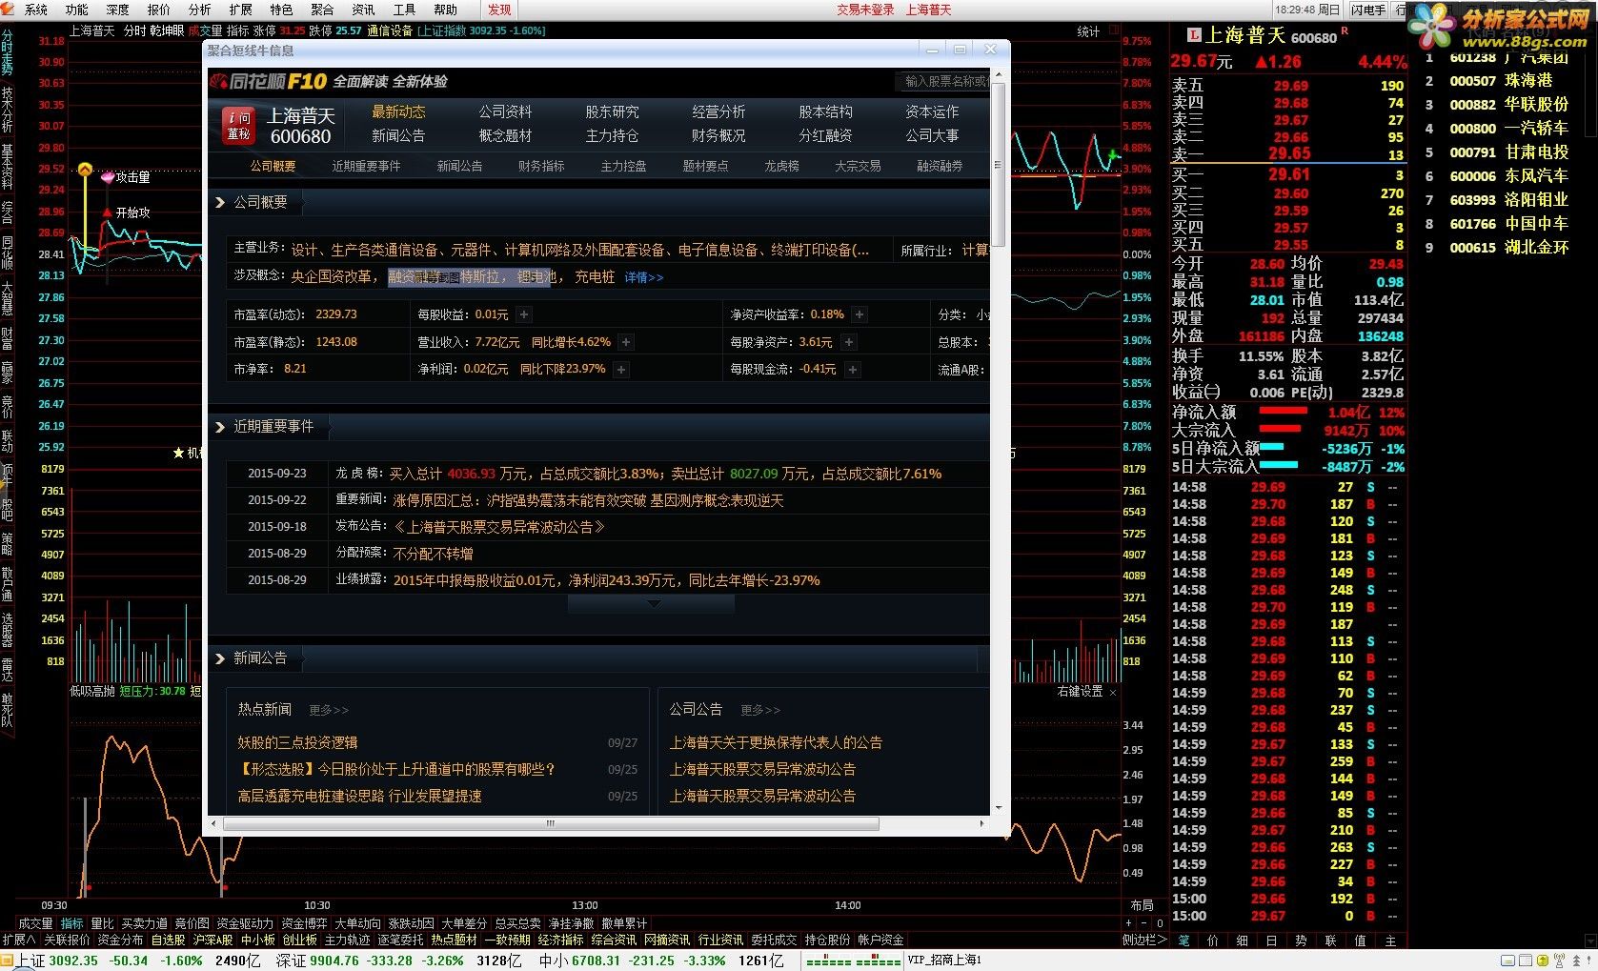Click the small R mark after 600680
This screenshot has height=971, width=1598.
coord(1345,31)
